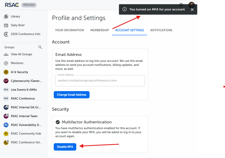Dismiss the MFA notification toast

[192, 9]
